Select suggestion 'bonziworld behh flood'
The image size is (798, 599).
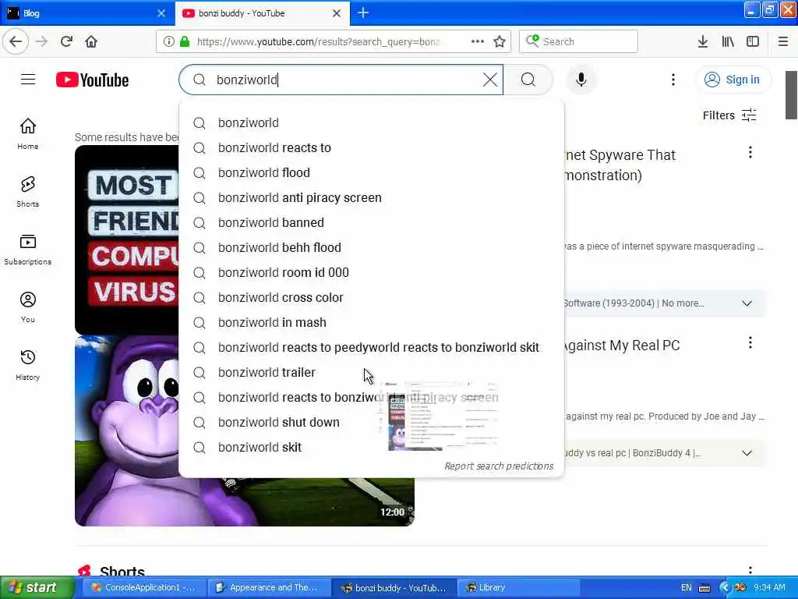[372, 247]
